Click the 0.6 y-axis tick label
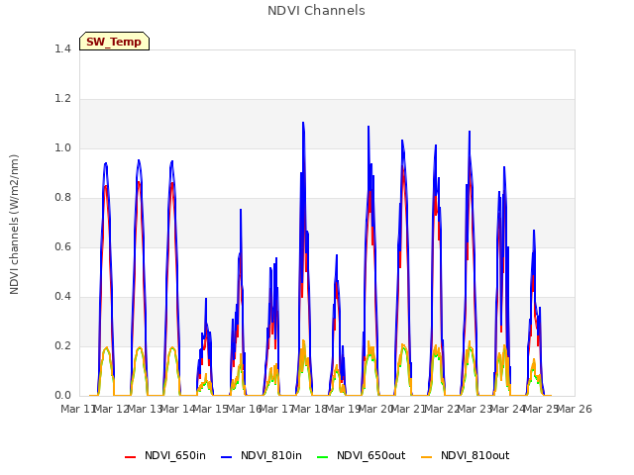The height and width of the screenshot is (475, 634). point(62,246)
